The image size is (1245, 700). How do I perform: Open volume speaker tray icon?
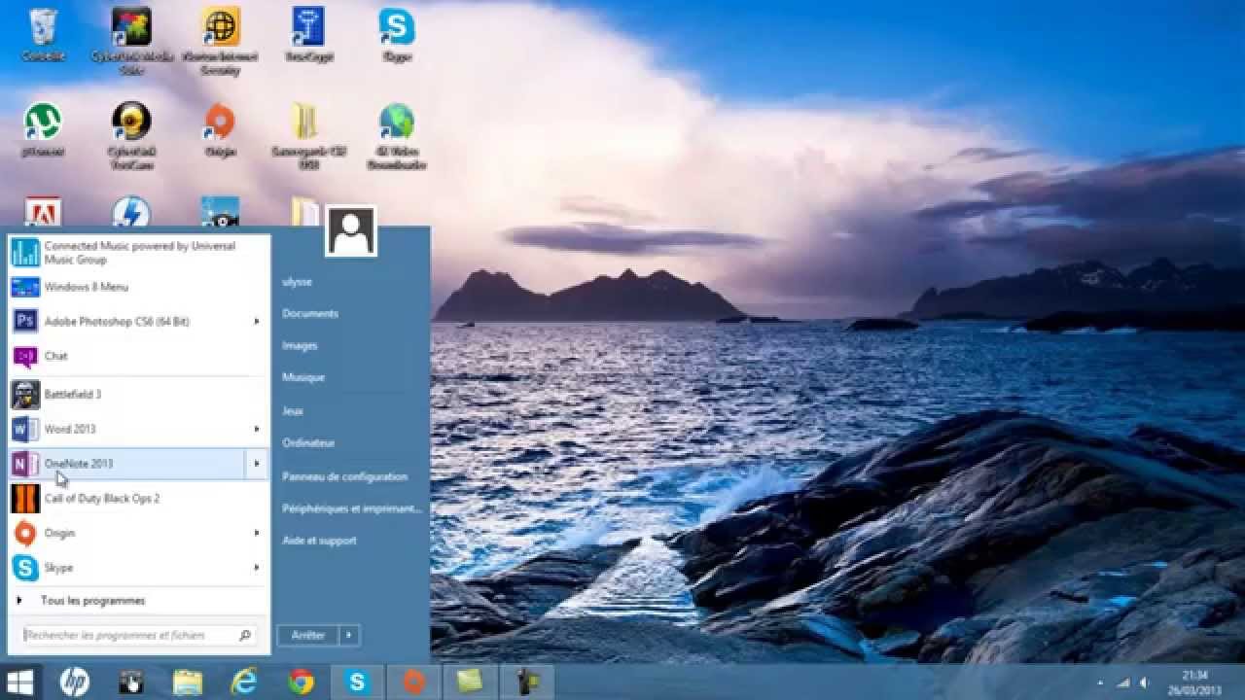point(1144,682)
